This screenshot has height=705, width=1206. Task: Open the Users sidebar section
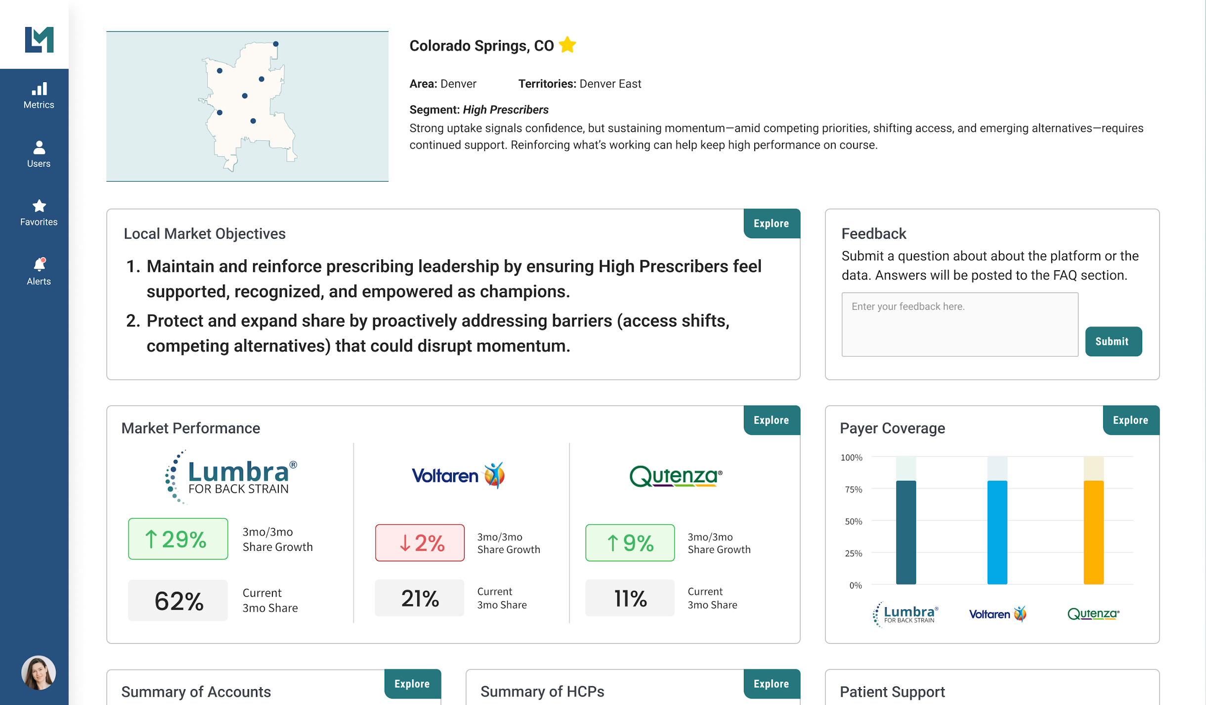[x=39, y=155]
